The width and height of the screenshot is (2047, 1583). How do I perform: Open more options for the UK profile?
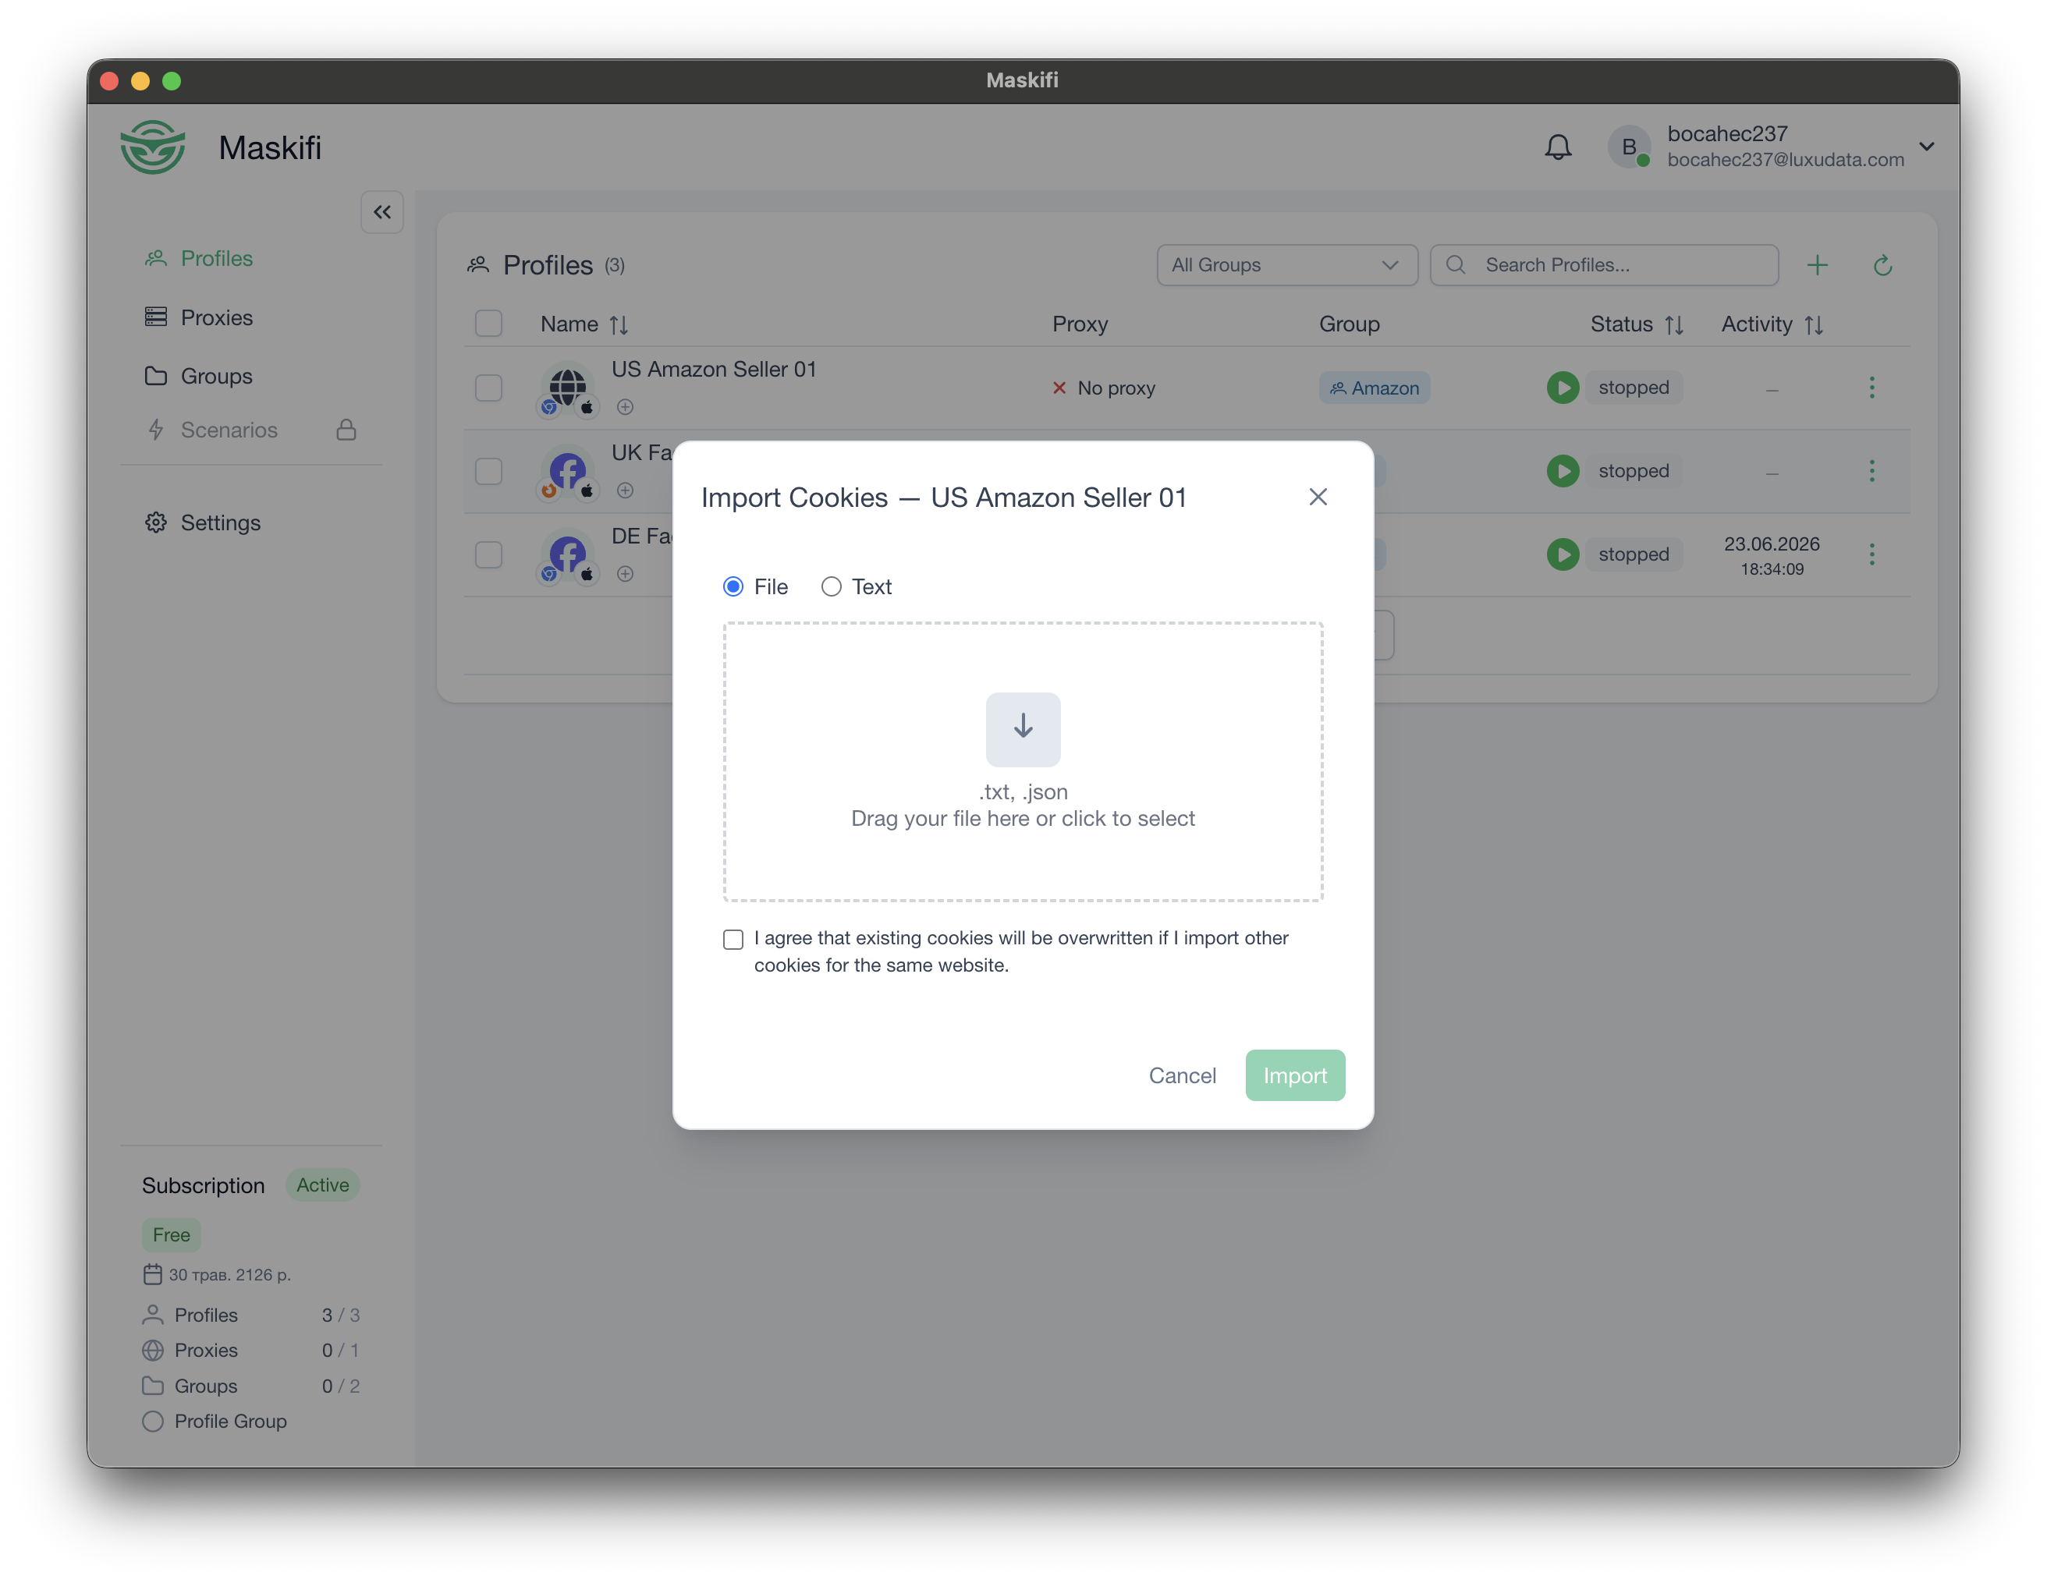(1871, 471)
